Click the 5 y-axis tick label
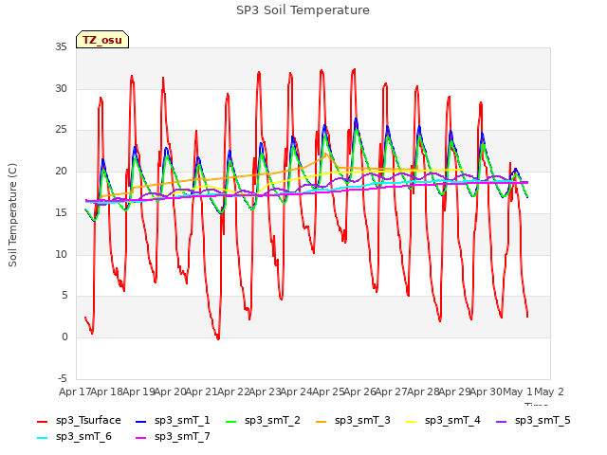Screen dimensions: 607x455 64,296
